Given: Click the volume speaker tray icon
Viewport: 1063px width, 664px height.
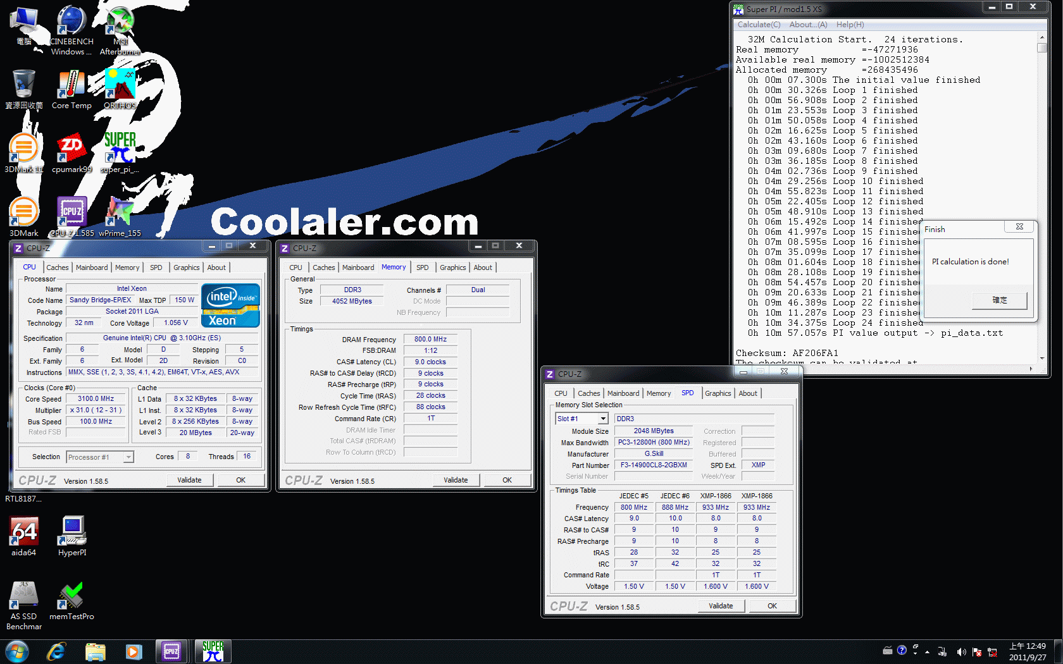Looking at the screenshot, I should 961,652.
